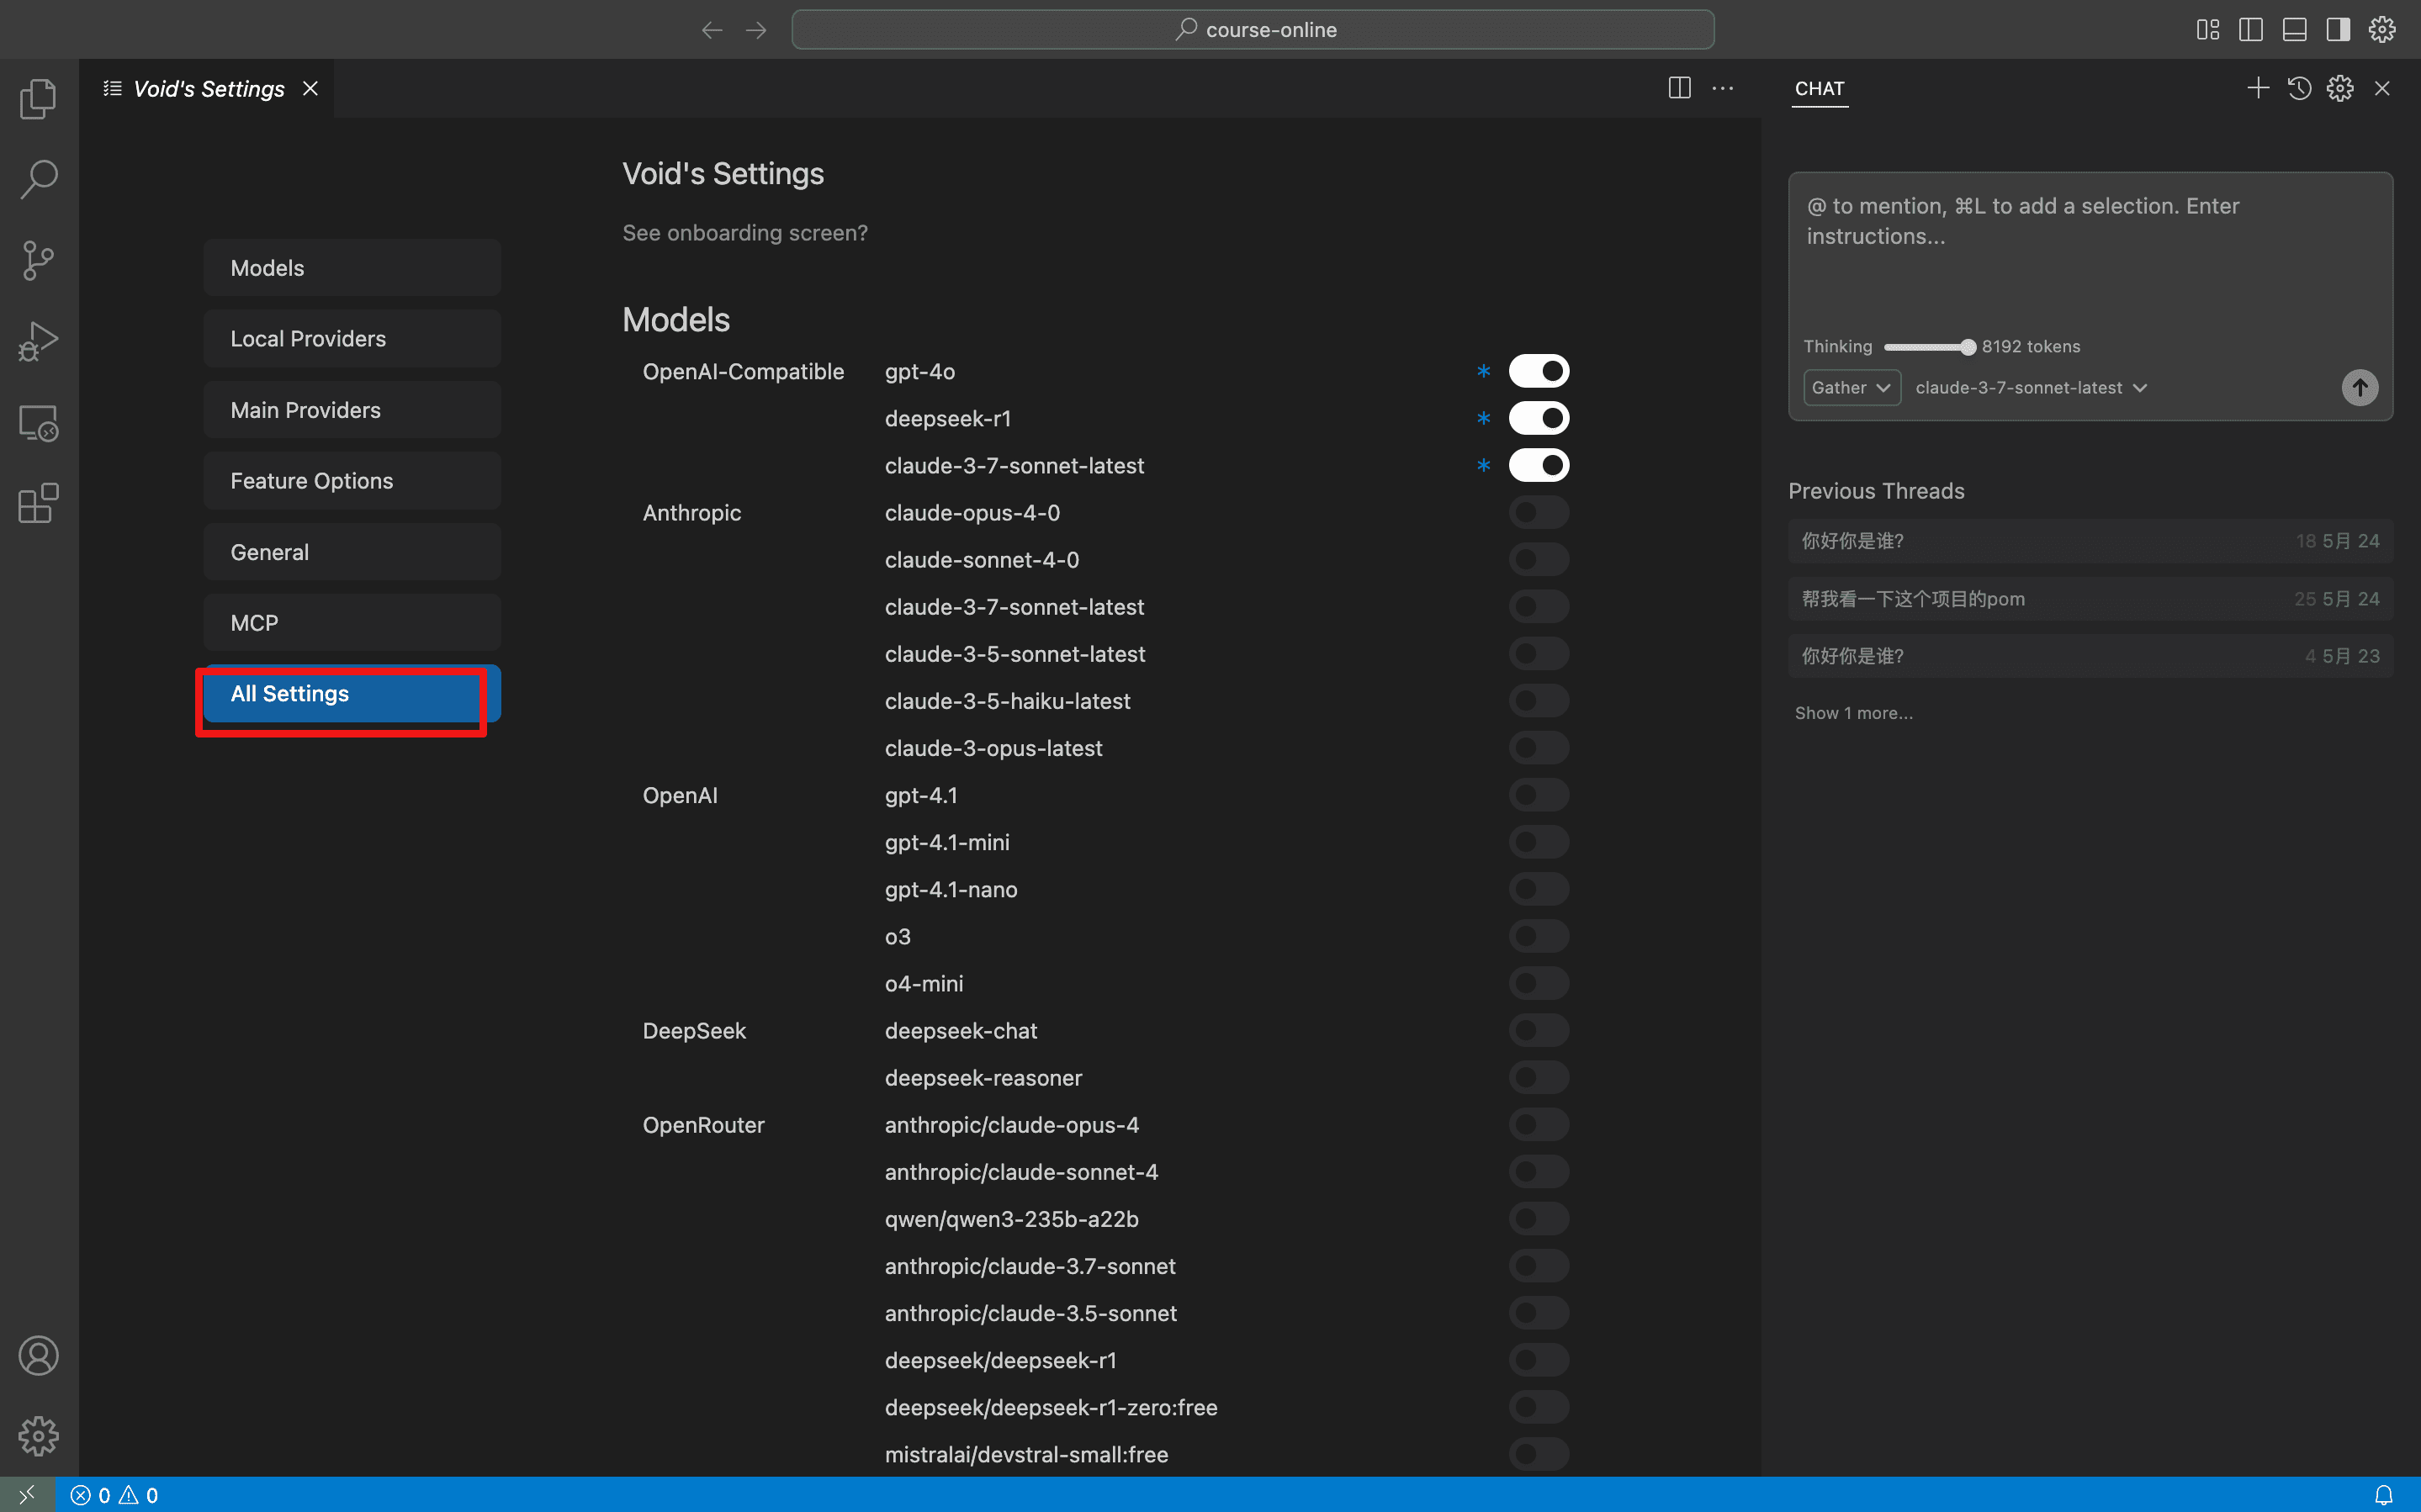The height and width of the screenshot is (1512, 2421).
Task: Start a new chat thread with plus icon
Action: tap(2257, 88)
